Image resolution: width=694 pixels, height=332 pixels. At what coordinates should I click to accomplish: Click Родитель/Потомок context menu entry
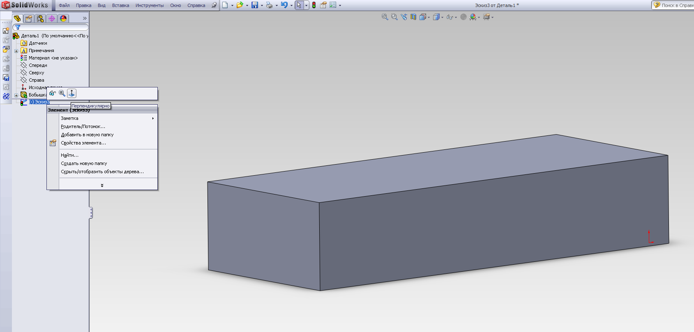(83, 126)
